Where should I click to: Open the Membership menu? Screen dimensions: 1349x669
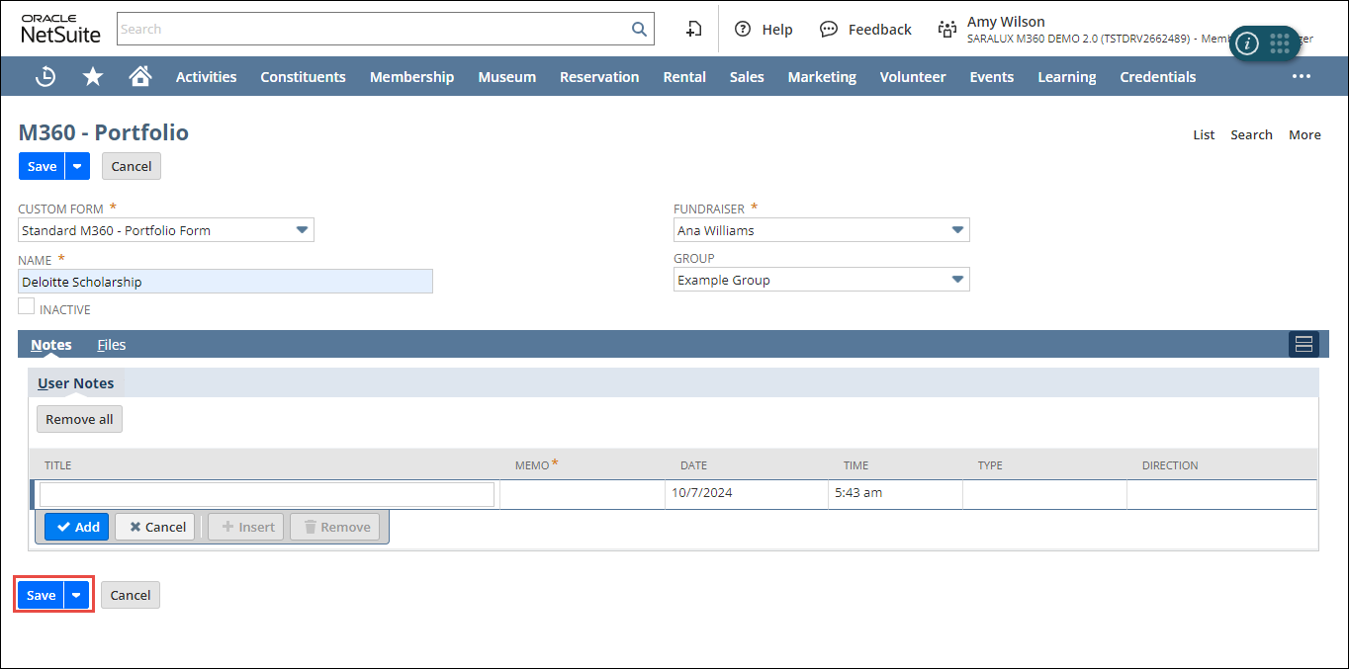(x=411, y=76)
